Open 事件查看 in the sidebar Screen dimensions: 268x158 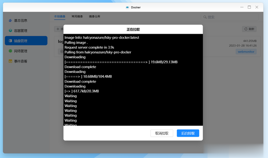point(26,61)
